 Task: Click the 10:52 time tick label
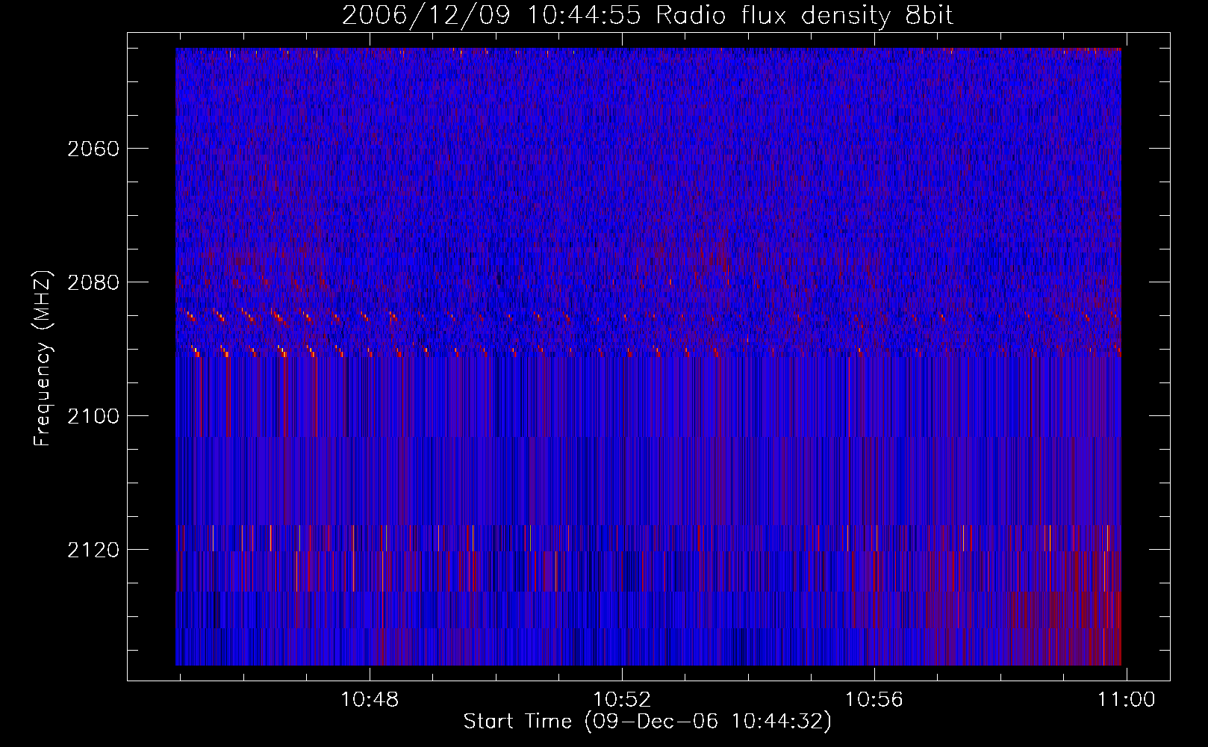(622, 700)
